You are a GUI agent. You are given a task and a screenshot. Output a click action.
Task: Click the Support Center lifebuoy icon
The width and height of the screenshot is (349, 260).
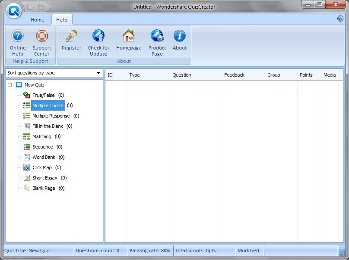click(41, 36)
